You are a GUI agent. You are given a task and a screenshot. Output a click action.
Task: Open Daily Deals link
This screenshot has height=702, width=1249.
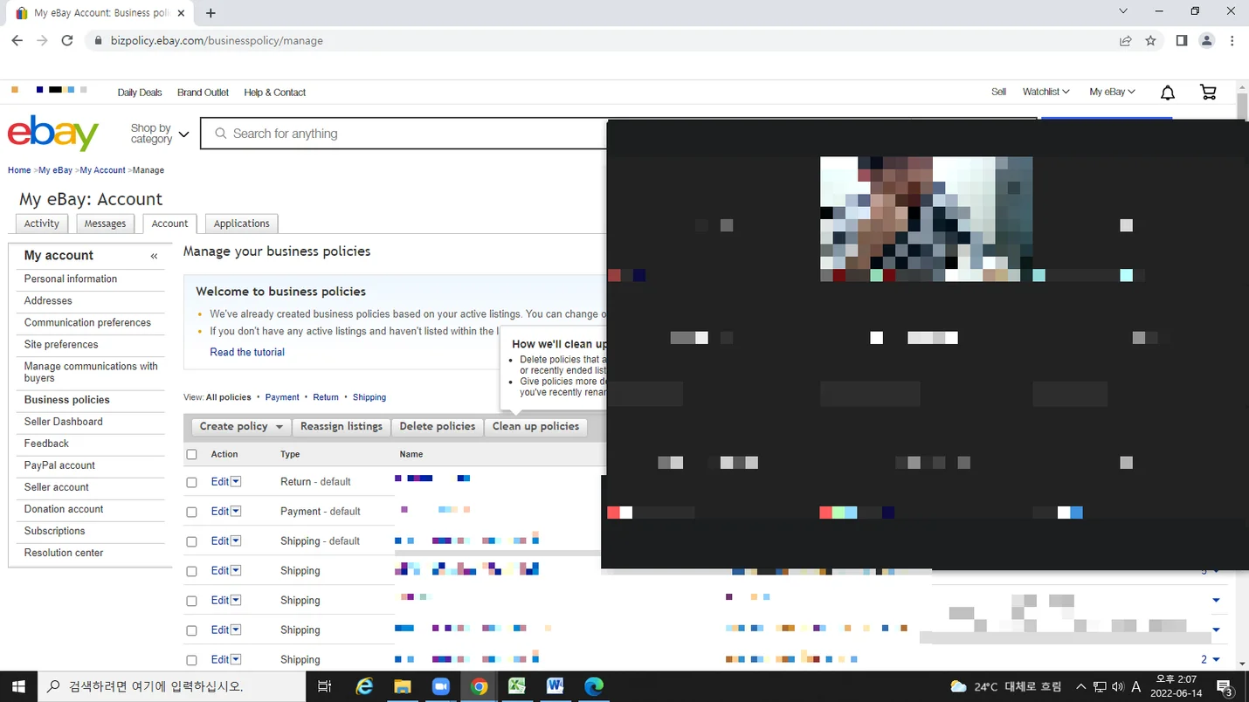pyautogui.click(x=140, y=93)
